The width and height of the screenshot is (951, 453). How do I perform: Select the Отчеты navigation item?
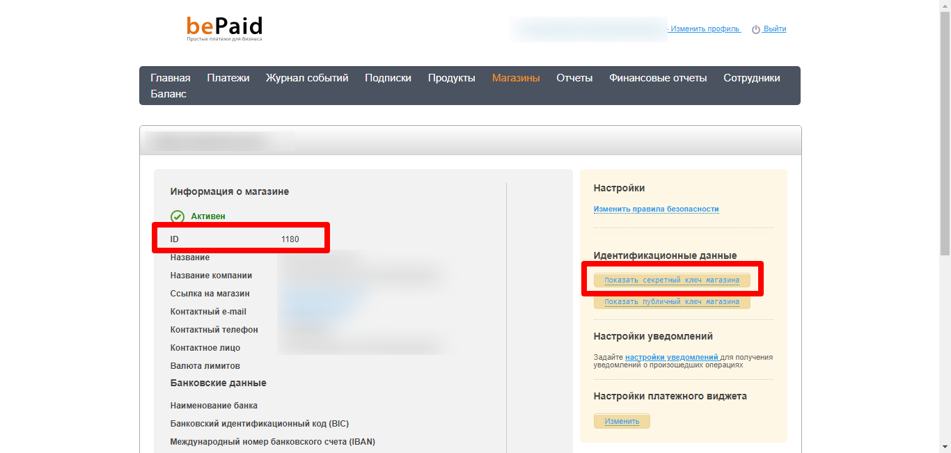click(x=574, y=77)
